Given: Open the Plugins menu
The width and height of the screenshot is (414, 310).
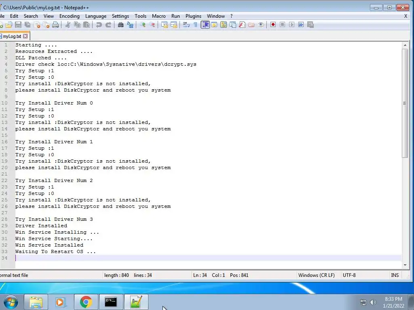Looking at the screenshot, I should [x=193, y=16].
